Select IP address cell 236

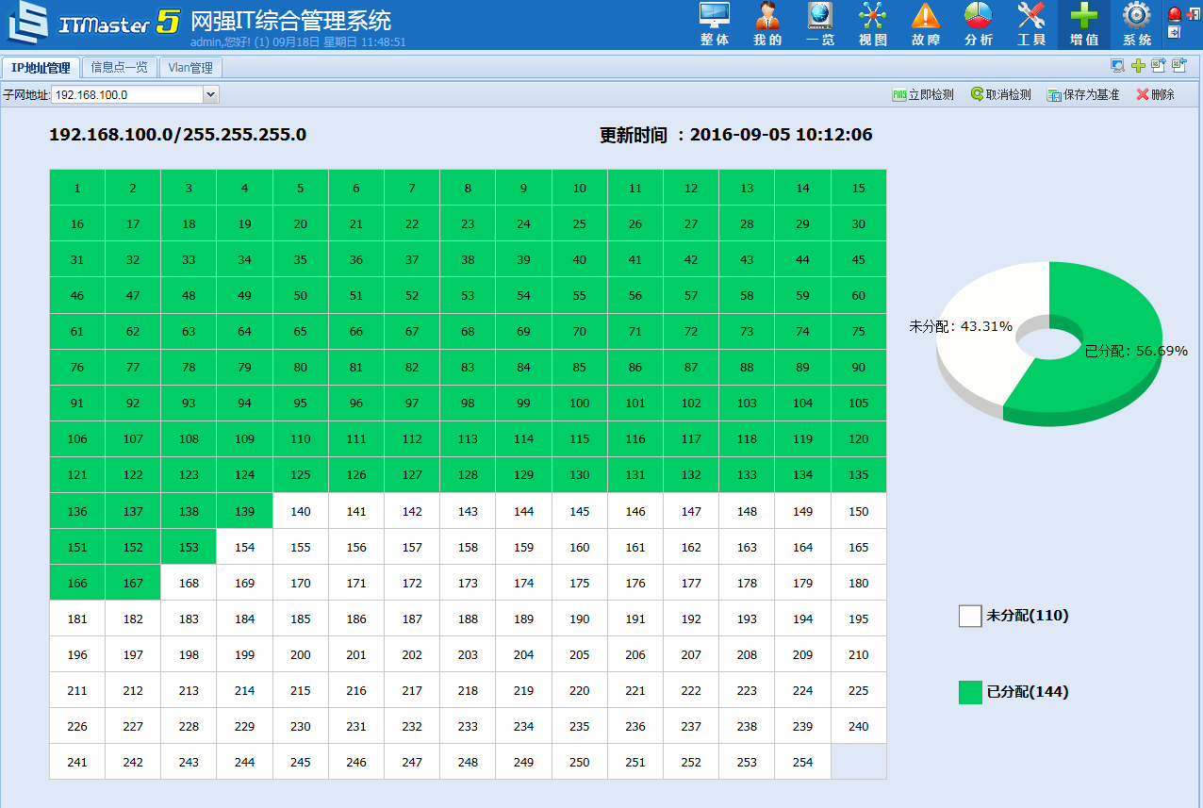635,726
